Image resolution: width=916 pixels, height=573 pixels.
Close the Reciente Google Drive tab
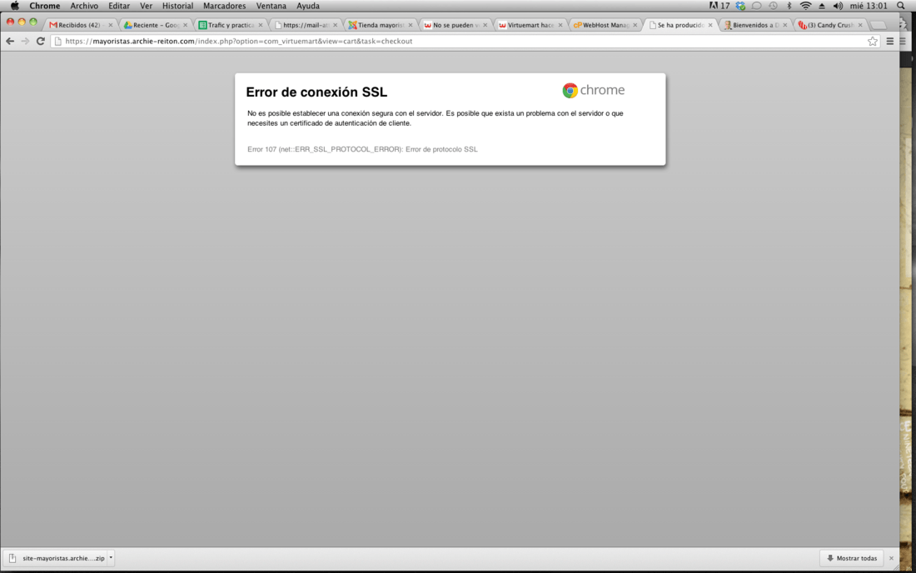coord(185,25)
